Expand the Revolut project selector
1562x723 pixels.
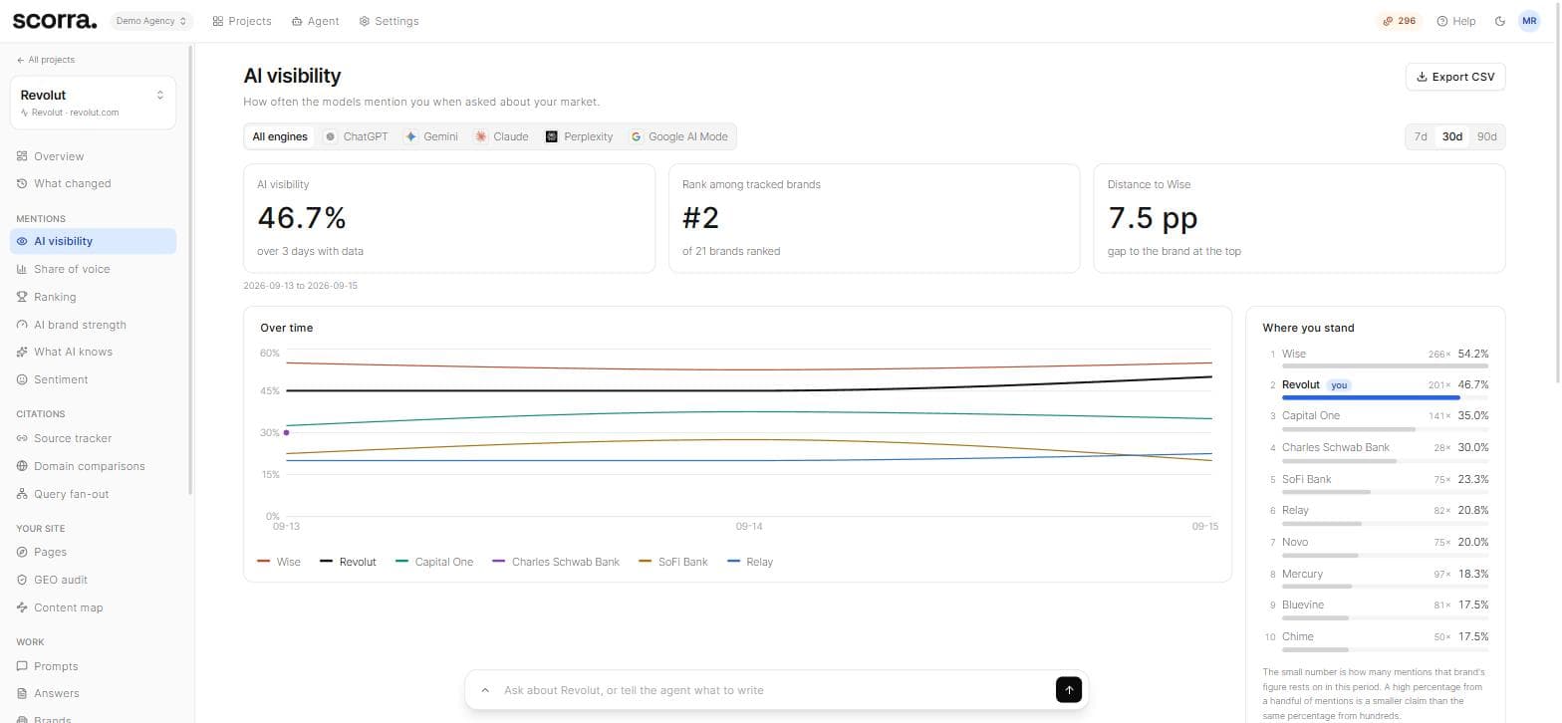[x=93, y=103]
